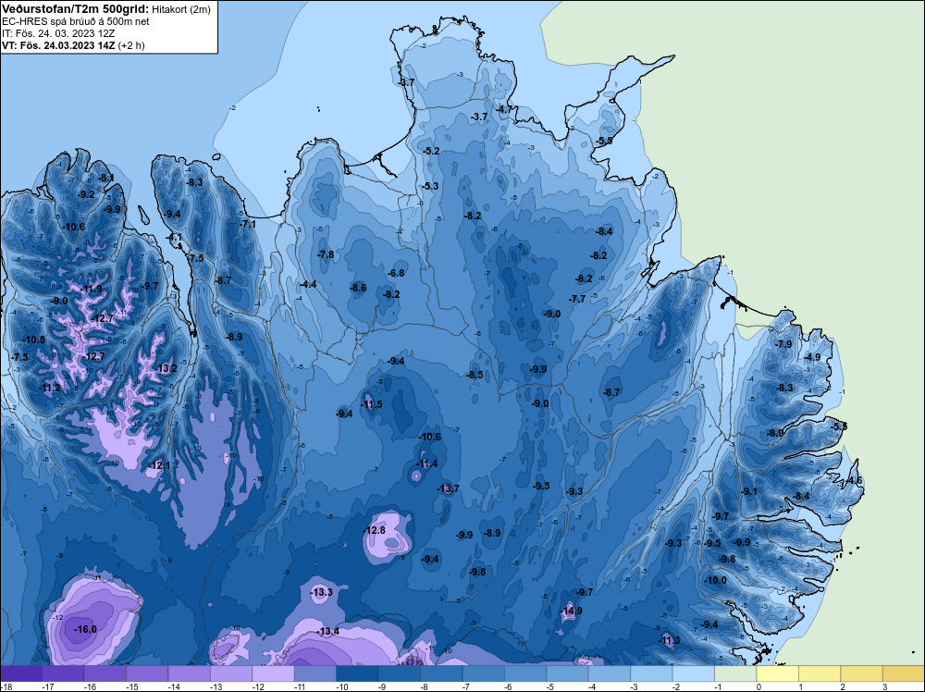The image size is (925, 692).
Task: Click the -13.2 temperature reading
Action: click(166, 369)
